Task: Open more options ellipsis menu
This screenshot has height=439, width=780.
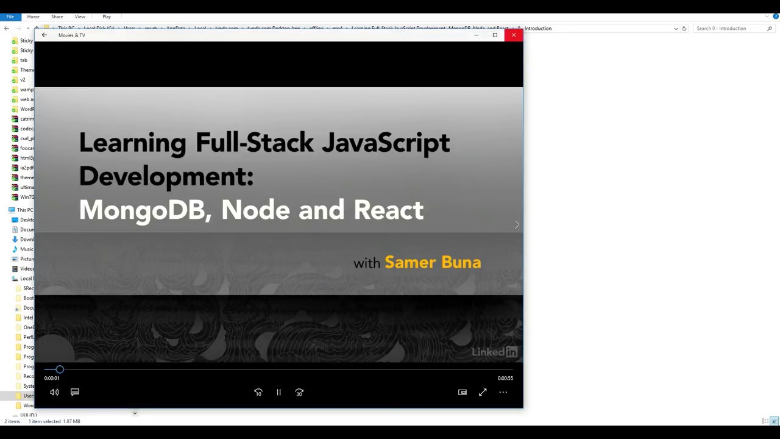Action: [503, 393]
